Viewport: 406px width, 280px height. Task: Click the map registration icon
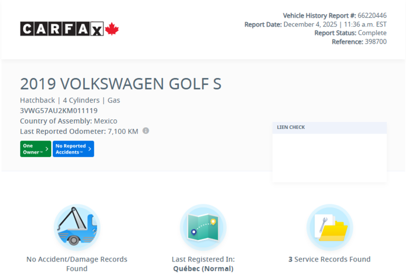tap(203, 227)
